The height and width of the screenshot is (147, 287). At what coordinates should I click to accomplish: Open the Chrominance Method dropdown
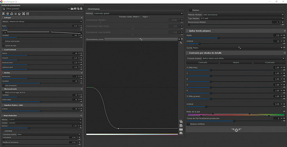(138, 13)
